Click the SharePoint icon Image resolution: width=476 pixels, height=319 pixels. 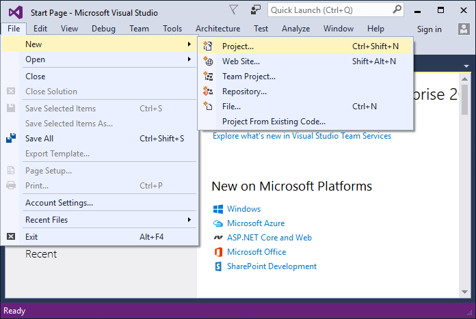tap(218, 266)
